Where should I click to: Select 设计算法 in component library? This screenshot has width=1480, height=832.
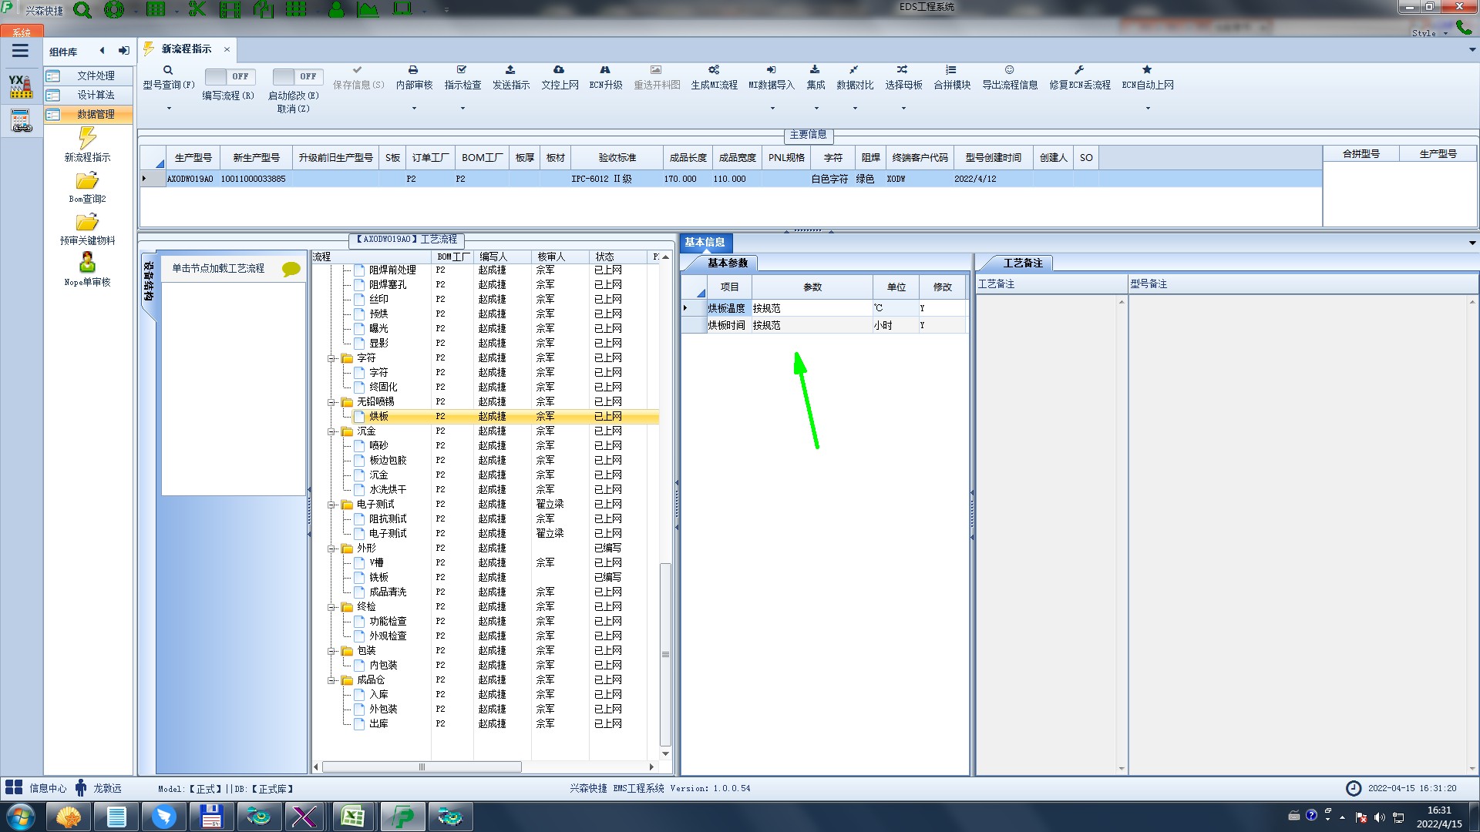click(x=89, y=95)
